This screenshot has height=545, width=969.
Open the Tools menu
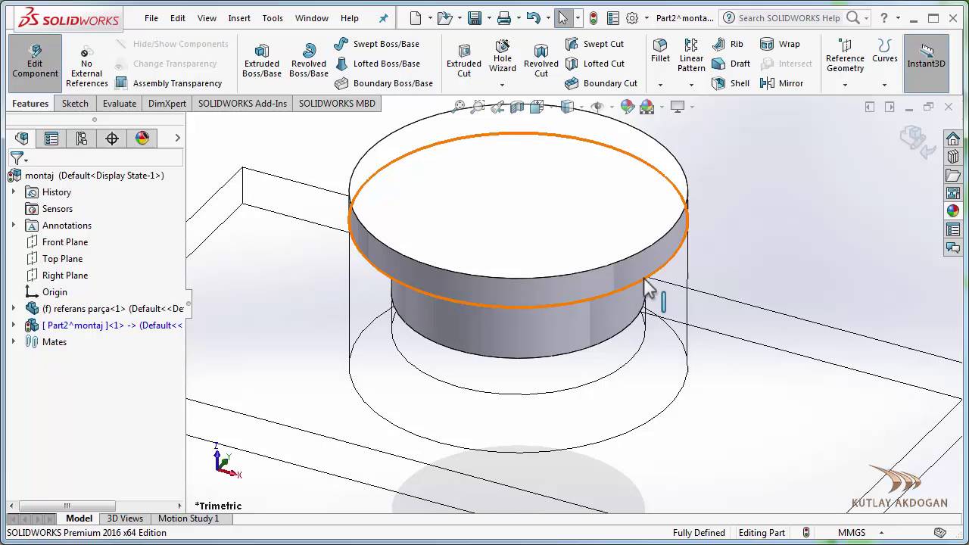[x=273, y=18]
